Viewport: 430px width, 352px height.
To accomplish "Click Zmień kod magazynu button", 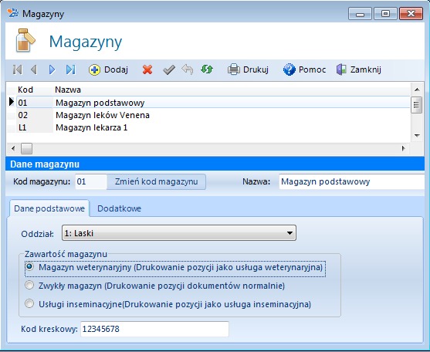I will pyautogui.click(x=156, y=181).
